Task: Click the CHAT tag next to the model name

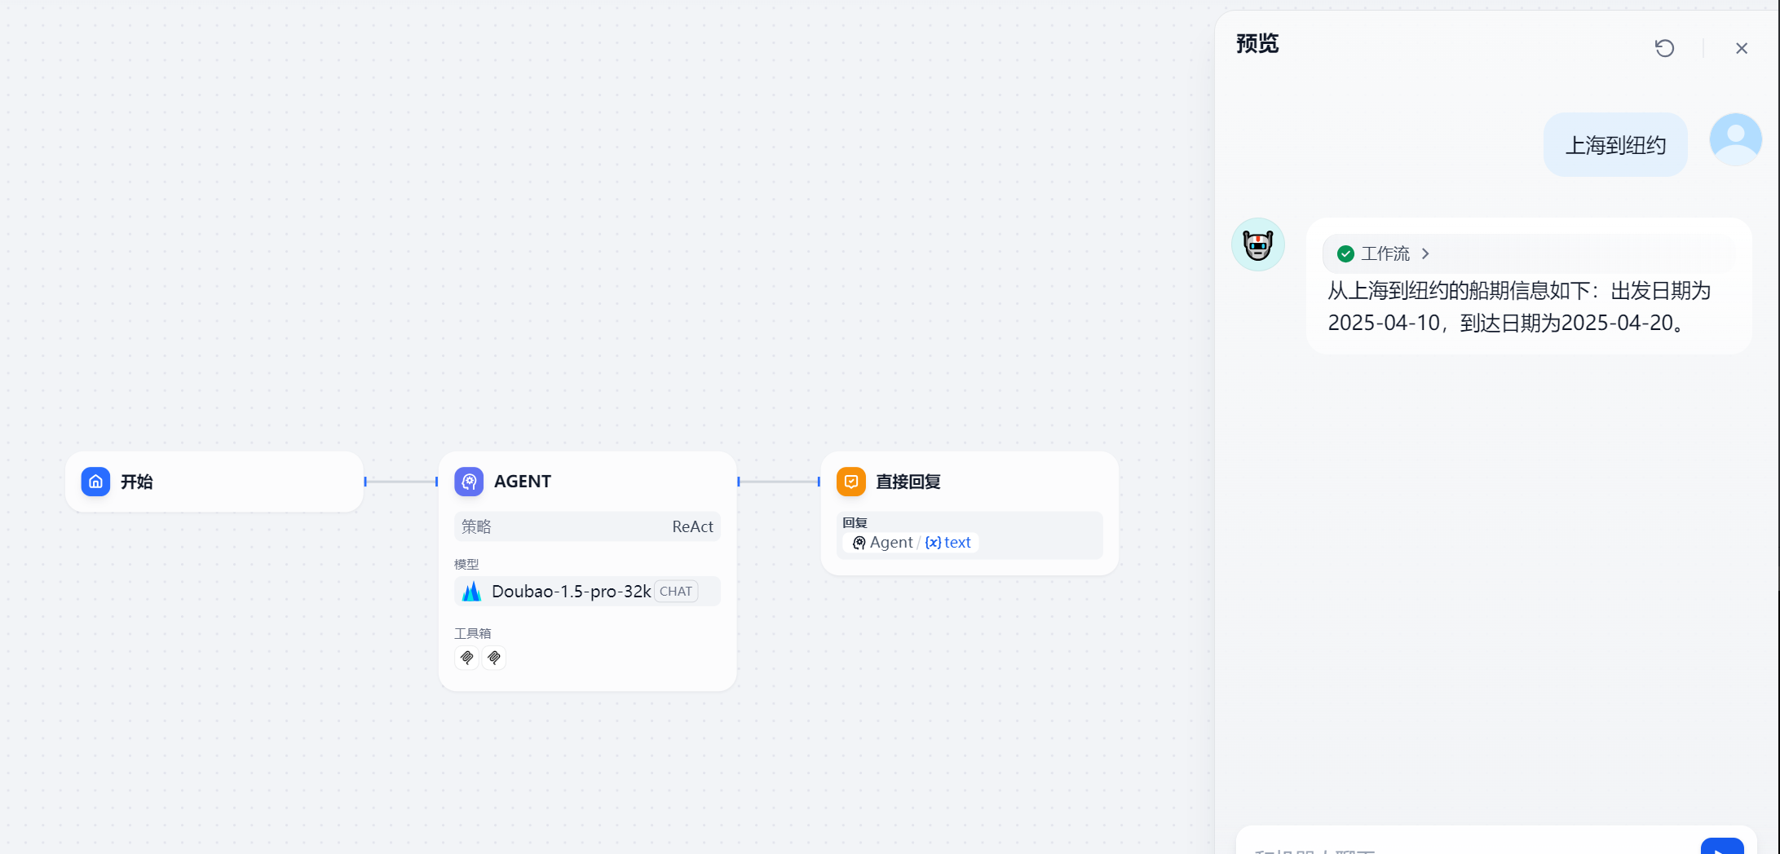Action: pyautogui.click(x=676, y=591)
